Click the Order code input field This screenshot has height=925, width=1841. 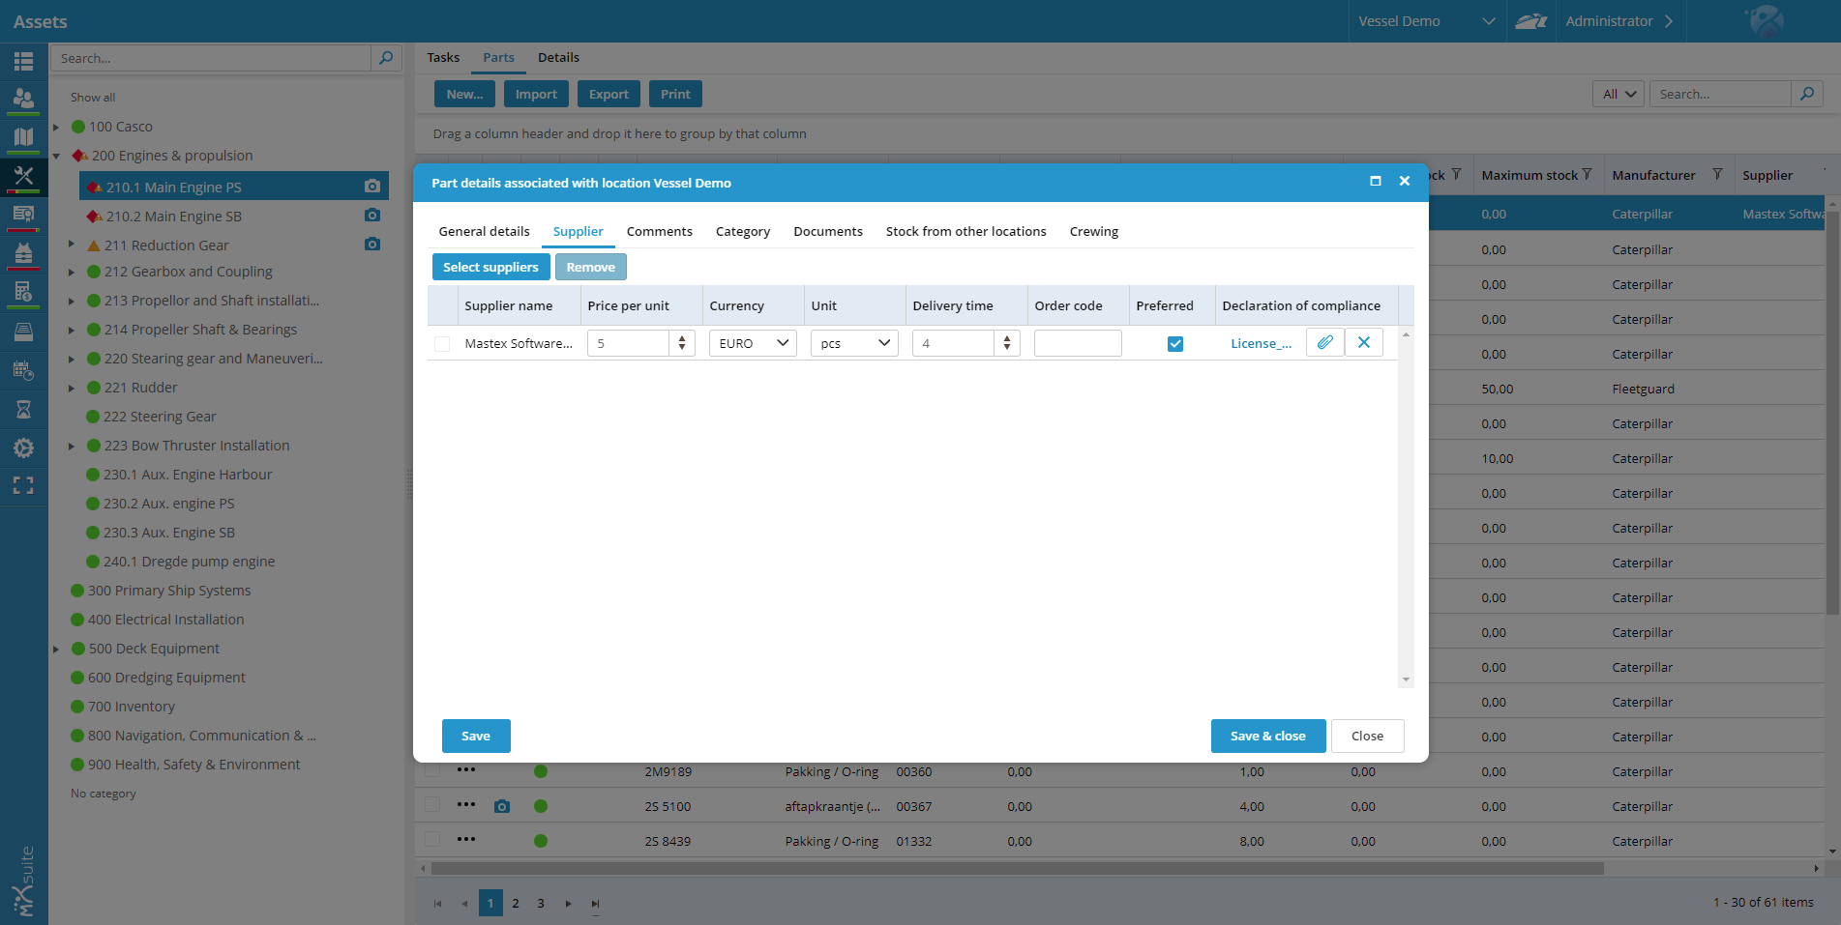(1077, 343)
